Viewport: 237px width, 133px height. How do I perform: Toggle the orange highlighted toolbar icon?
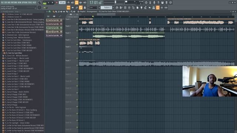click(x=158, y=7)
